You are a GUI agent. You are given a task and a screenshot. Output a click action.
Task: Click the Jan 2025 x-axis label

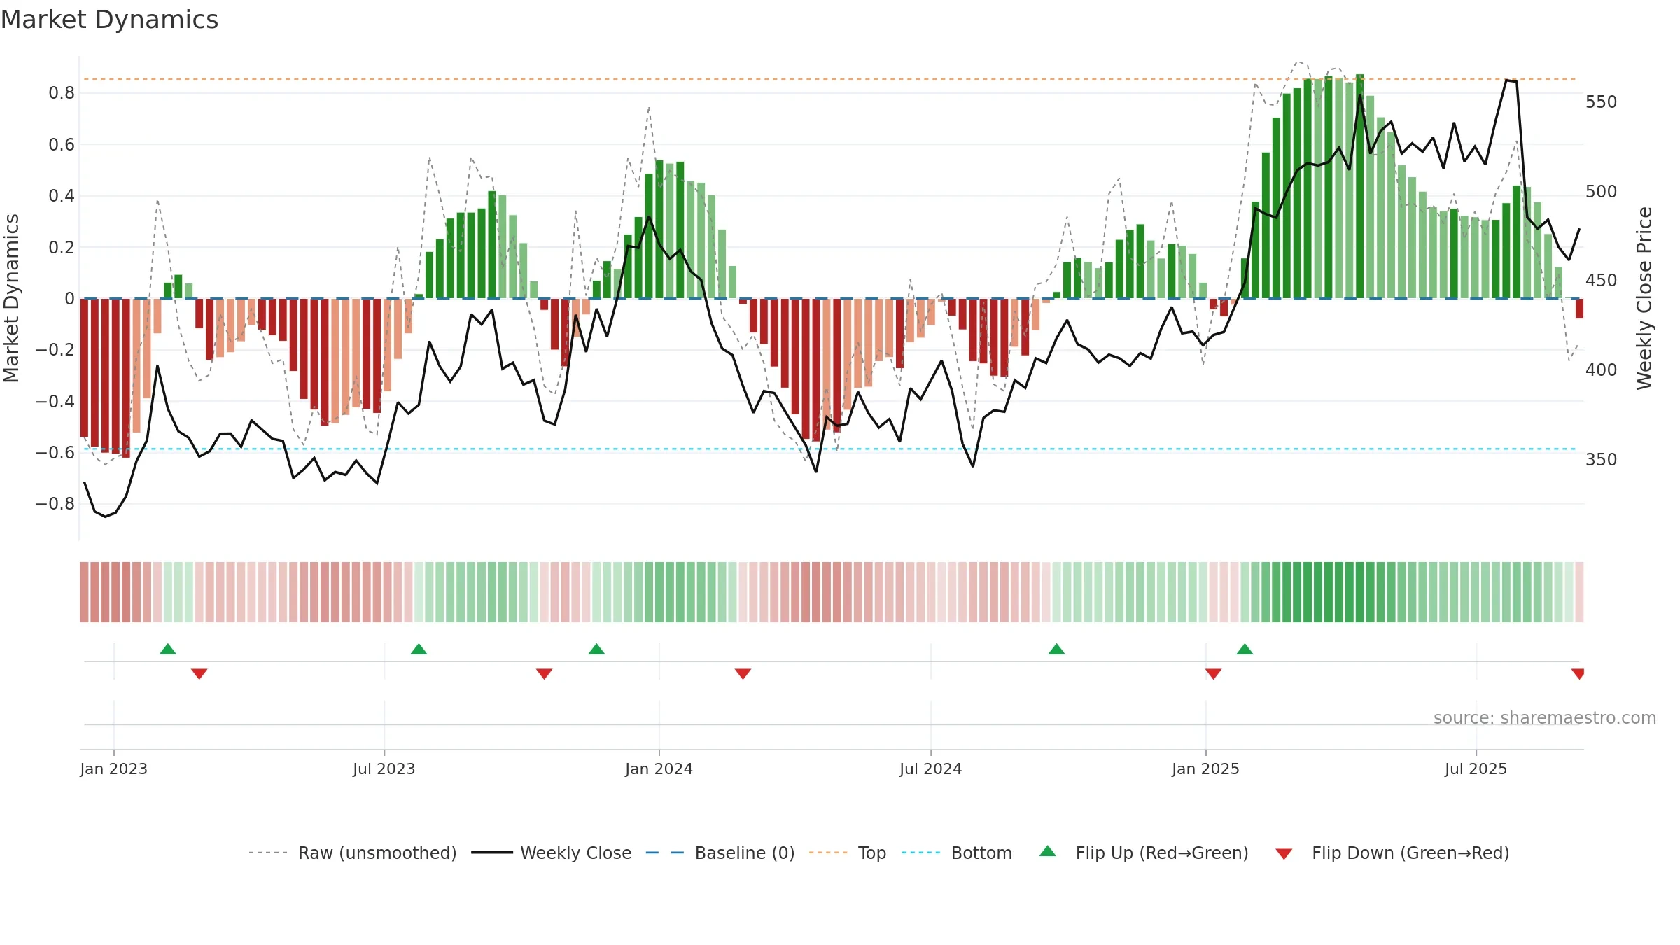[x=1205, y=769]
